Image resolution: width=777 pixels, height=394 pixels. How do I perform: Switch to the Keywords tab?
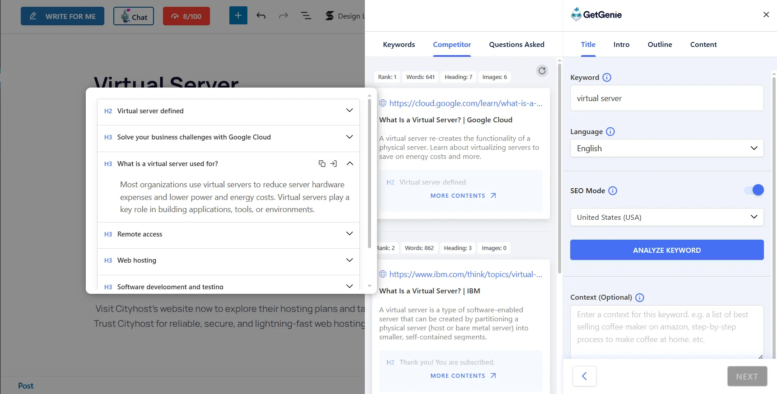399,44
